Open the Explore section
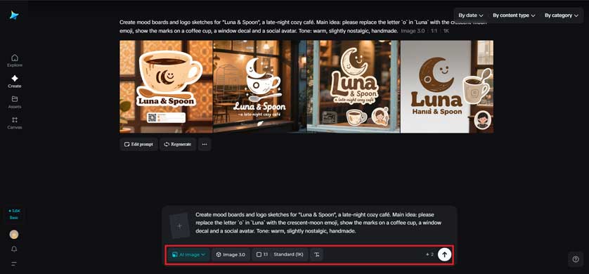This screenshot has width=589, height=274. pos(15,61)
